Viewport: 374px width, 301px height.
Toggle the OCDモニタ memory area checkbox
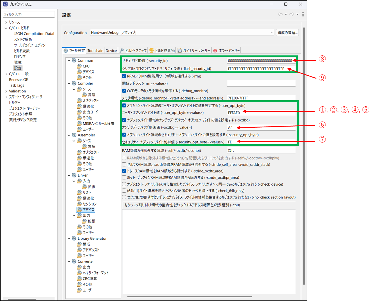[x=124, y=91]
